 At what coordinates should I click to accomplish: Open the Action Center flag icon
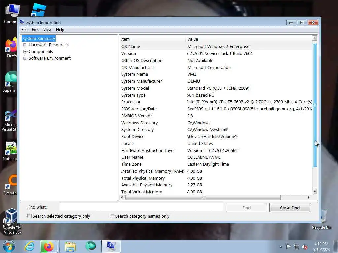tap(288, 247)
